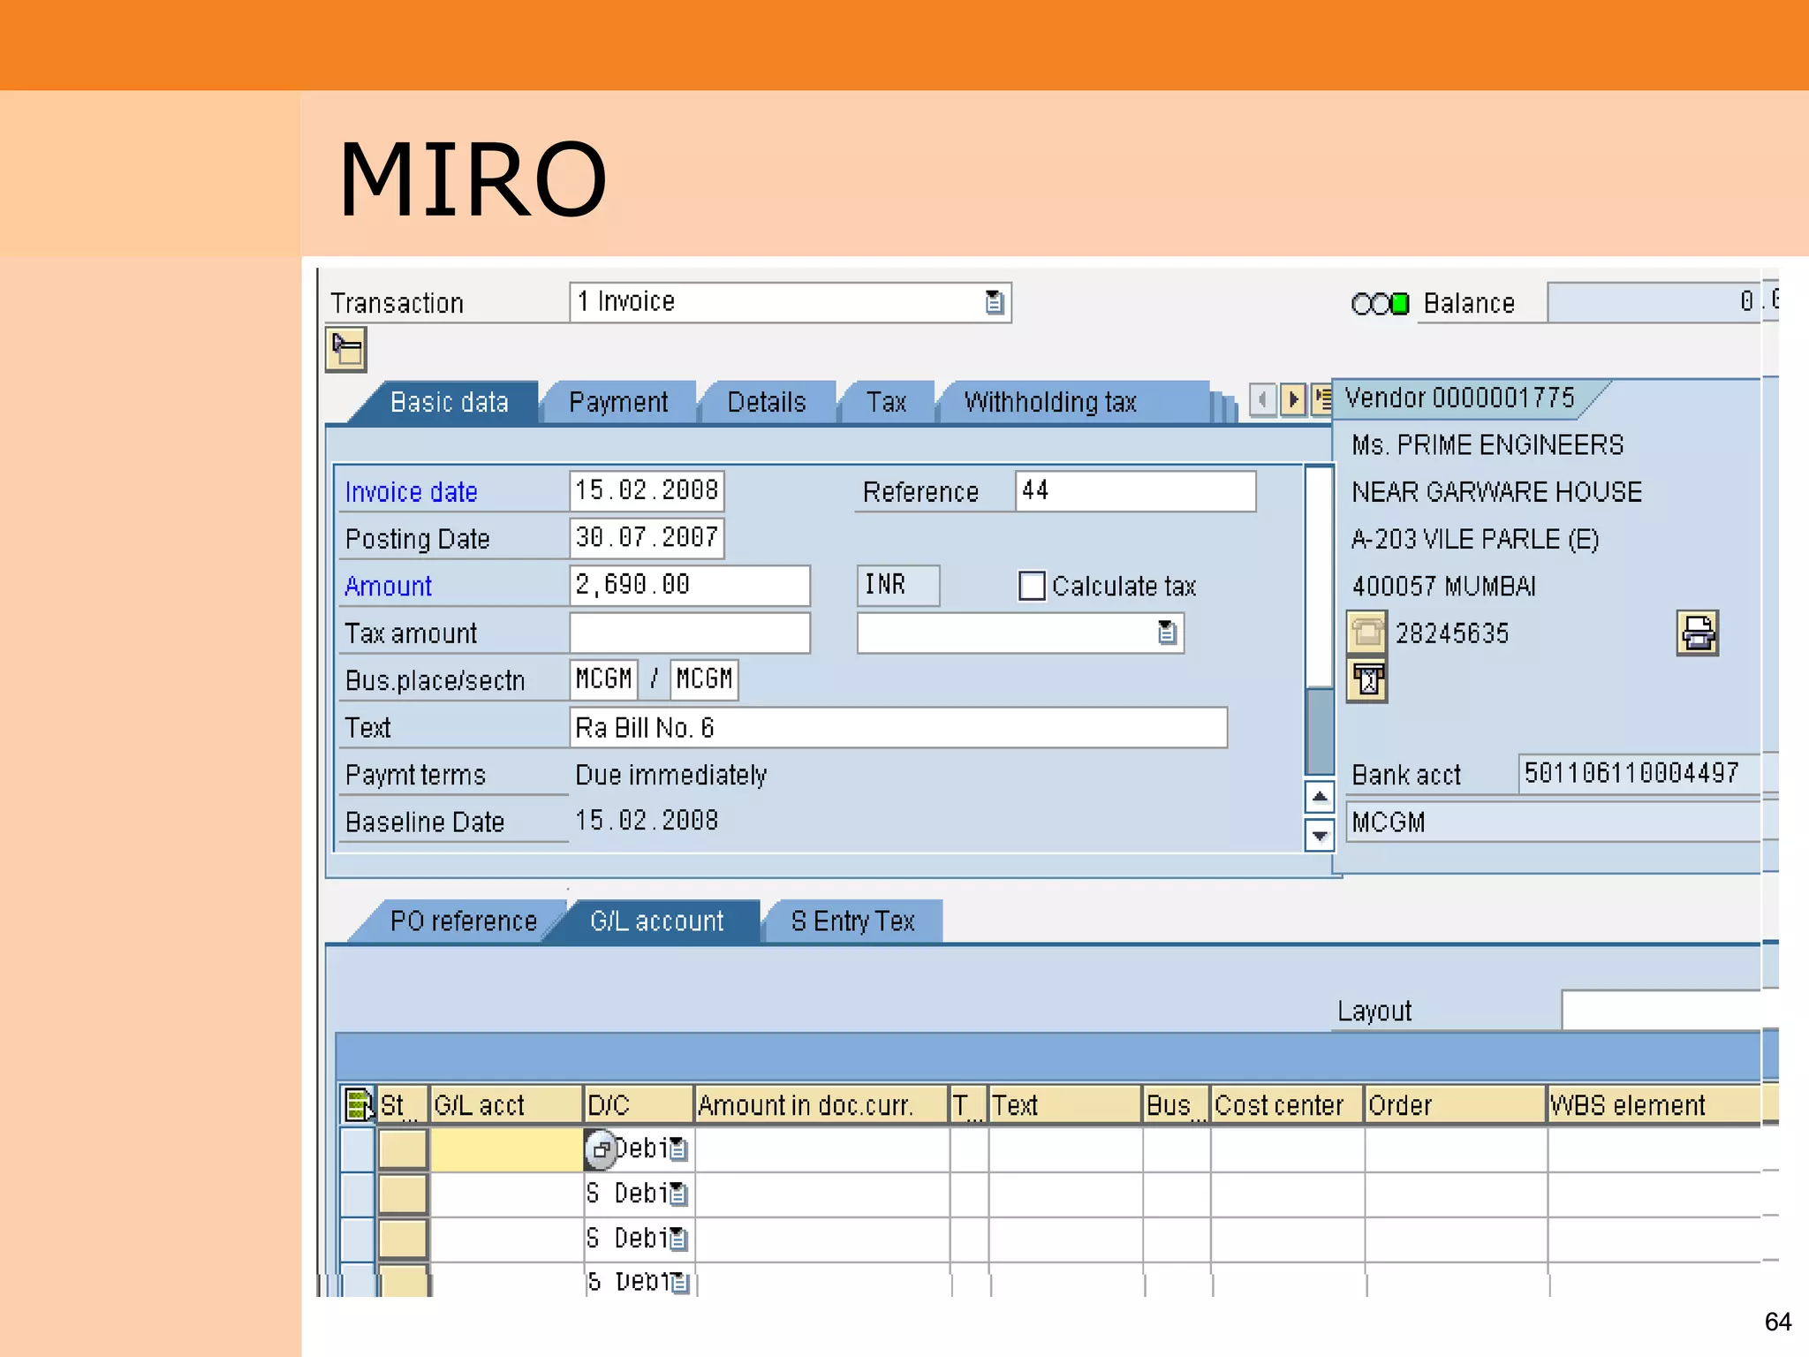Click the first MCGM business place field
Viewport: 1809px width, 1357px height.
tap(604, 679)
